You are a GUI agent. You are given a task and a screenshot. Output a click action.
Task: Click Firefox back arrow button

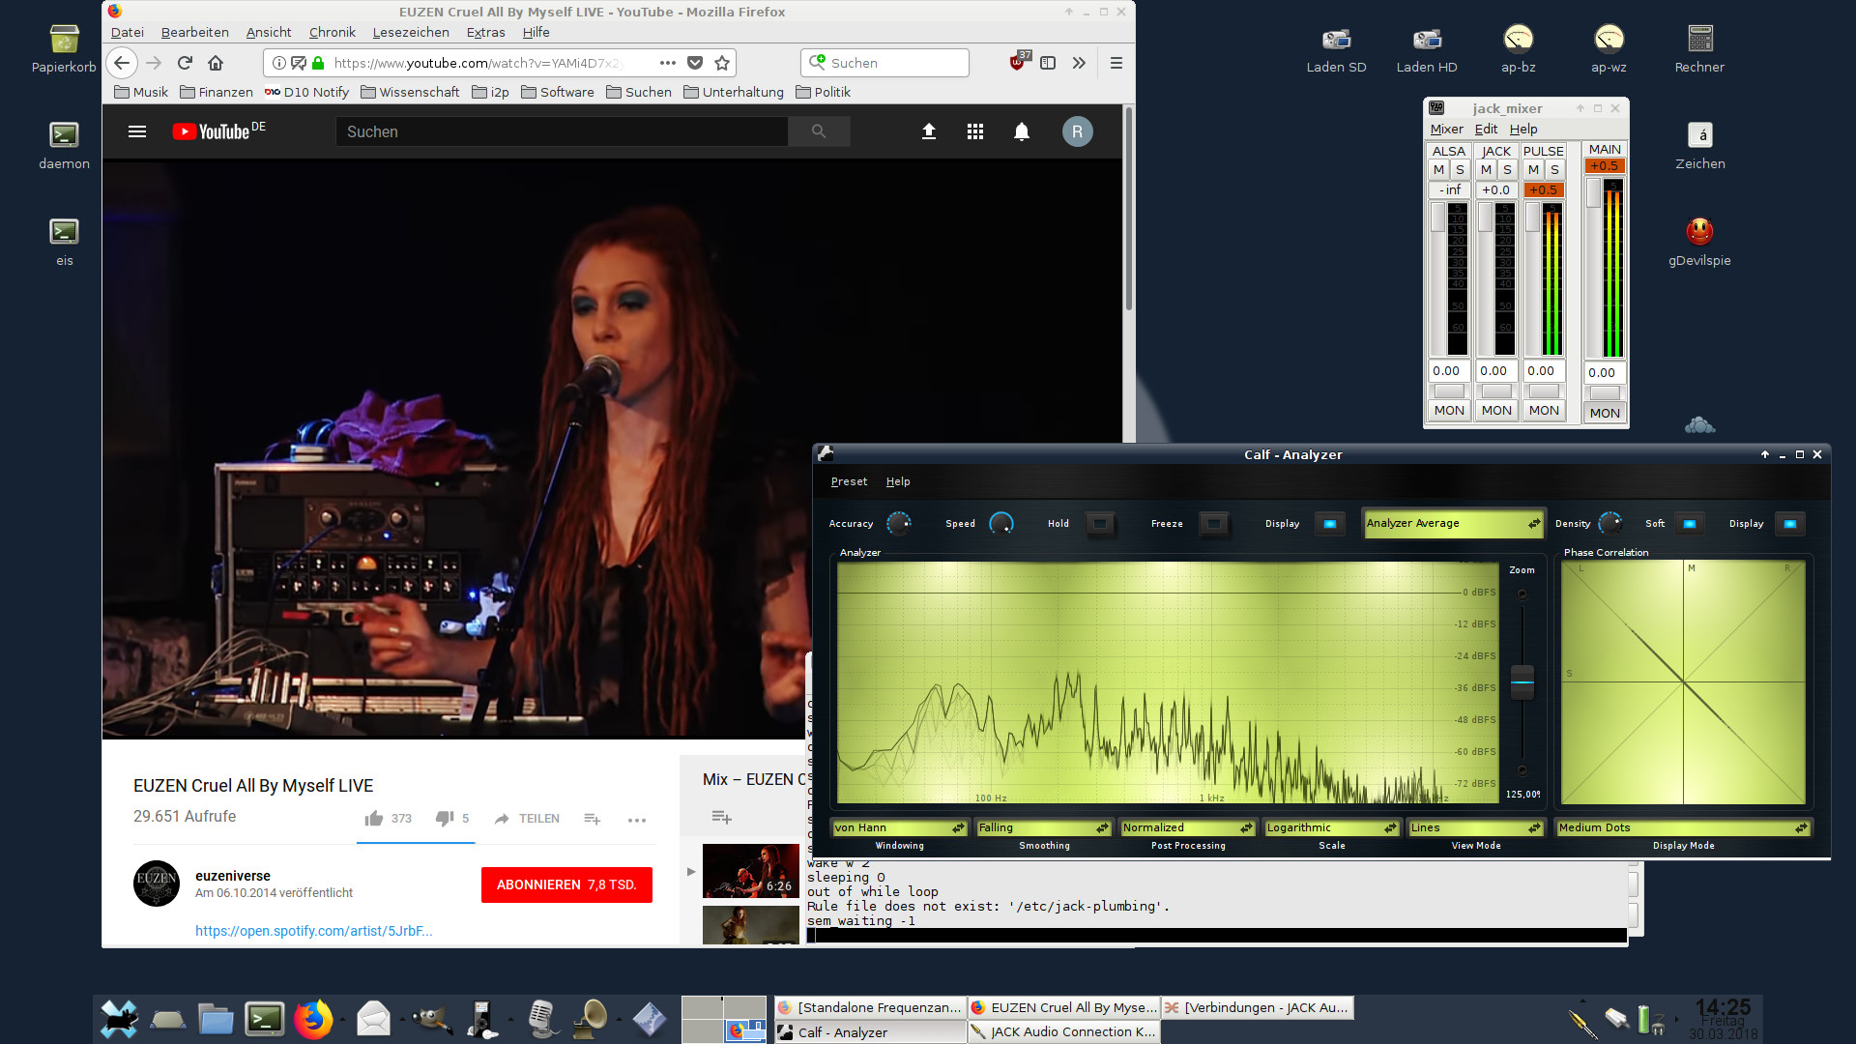click(x=122, y=63)
